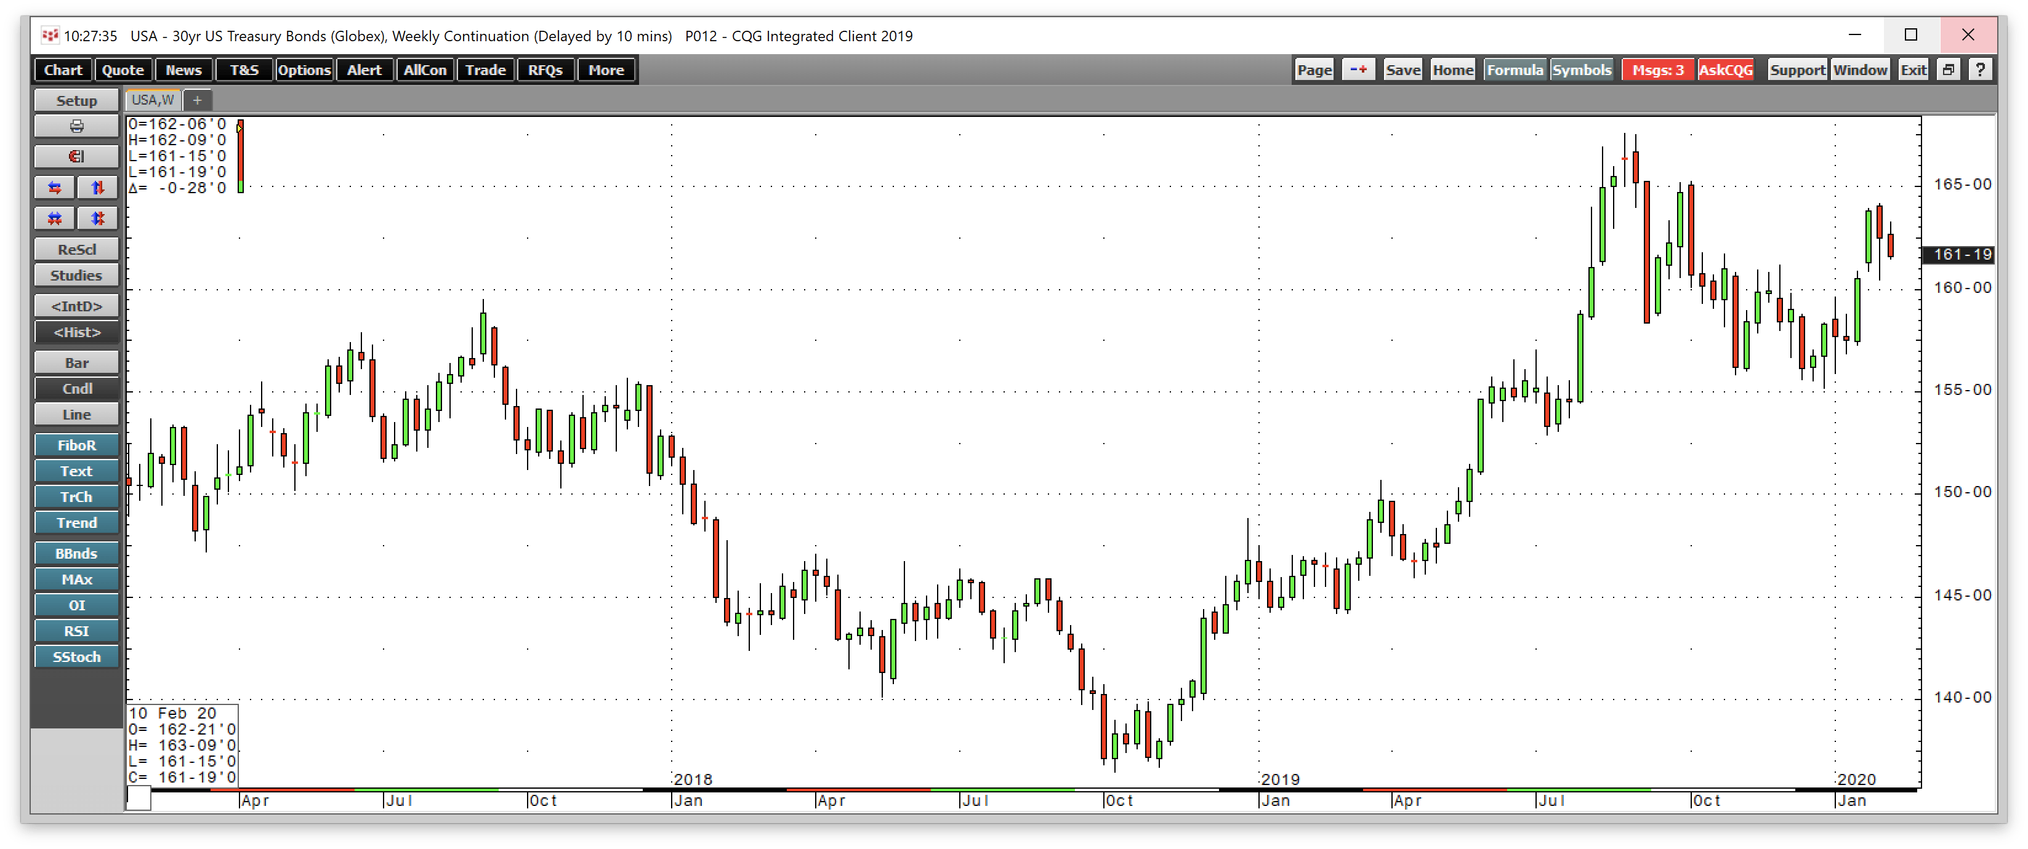This screenshot has height=849, width=2028.
Task: Select the FiboR tool
Action: pyautogui.click(x=76, y=445)
